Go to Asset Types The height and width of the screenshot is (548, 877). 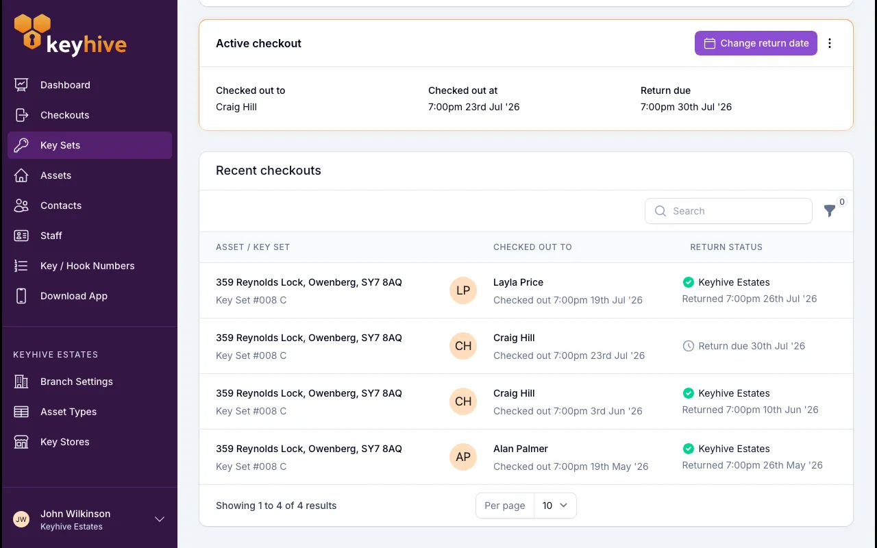[90, 412]
